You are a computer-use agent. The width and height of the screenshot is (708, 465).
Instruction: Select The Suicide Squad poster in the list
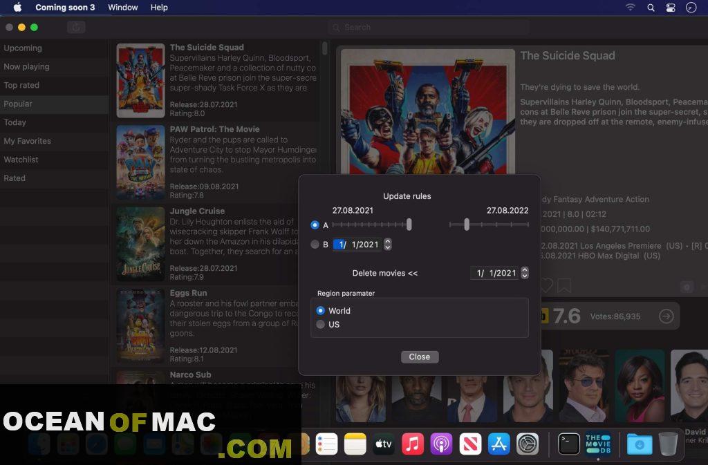(141, 81)
